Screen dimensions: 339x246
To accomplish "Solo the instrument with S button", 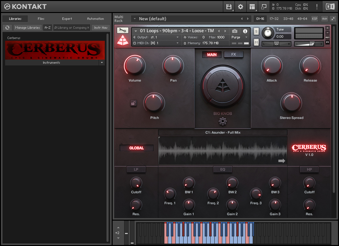I will [256, 32].
